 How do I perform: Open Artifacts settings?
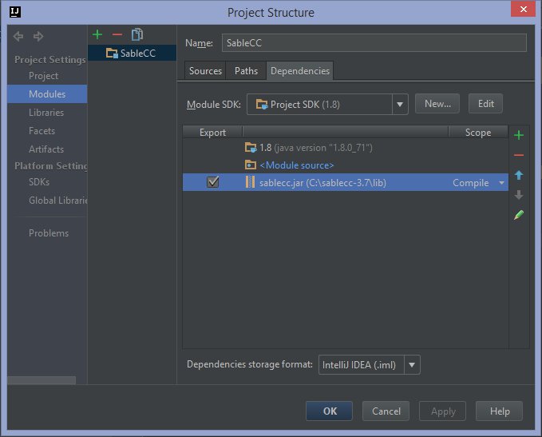[x=46, y=149]
